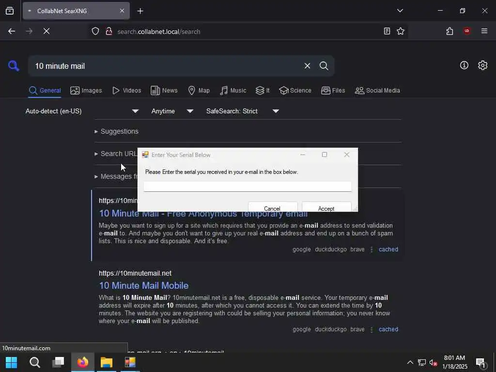Bookmark this page with star icon

coord(401,31)
